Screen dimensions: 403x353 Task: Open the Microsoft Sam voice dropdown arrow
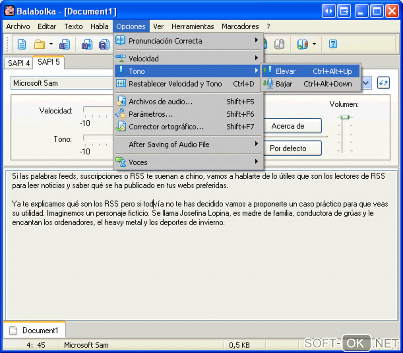pos(366,83)
